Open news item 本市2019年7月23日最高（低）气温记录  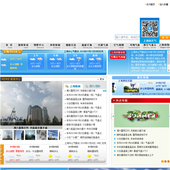(84, 120)
